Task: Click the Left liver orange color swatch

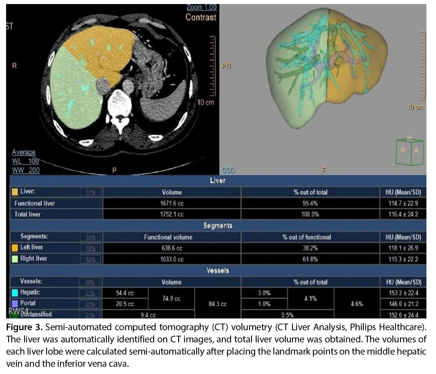Action: (x=15, y=248)
